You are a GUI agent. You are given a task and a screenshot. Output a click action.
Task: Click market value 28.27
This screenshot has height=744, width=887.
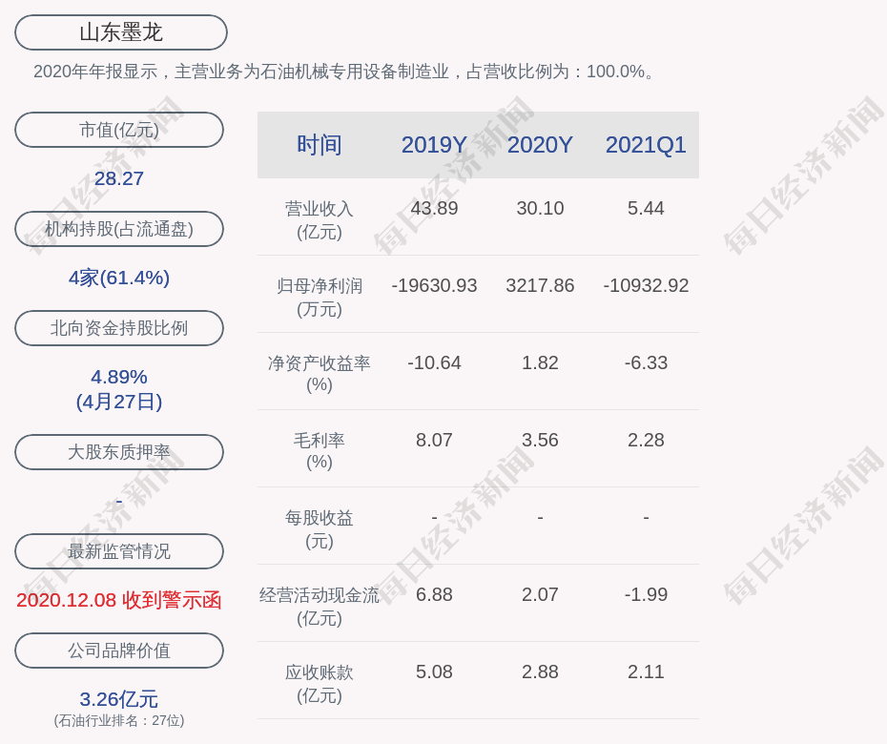coord(119,178)
